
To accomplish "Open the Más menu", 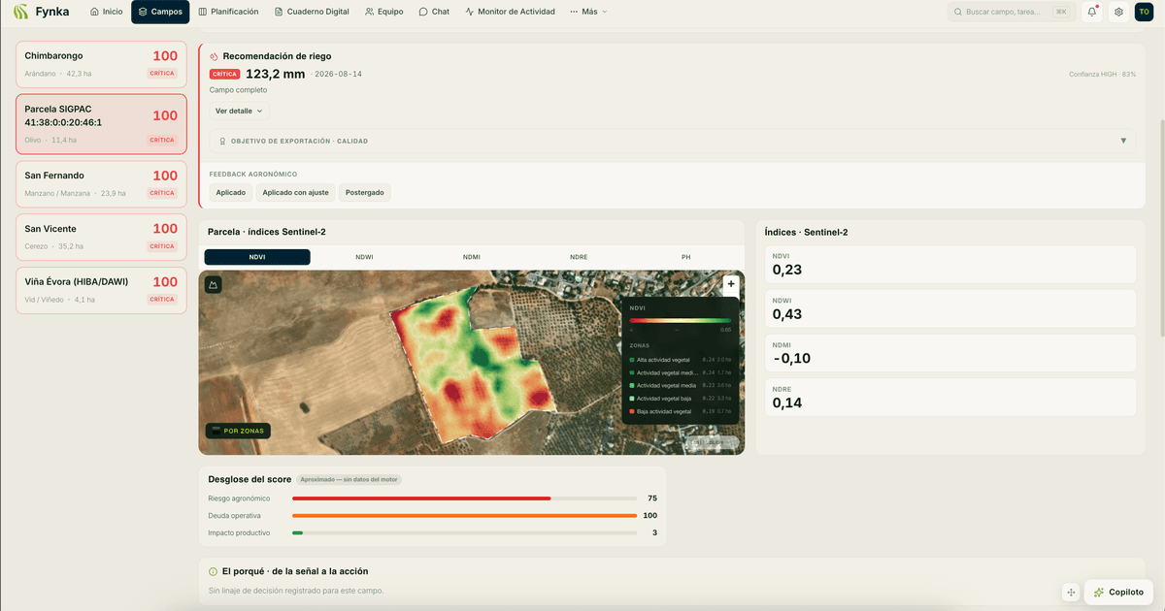I will (588, 12).
